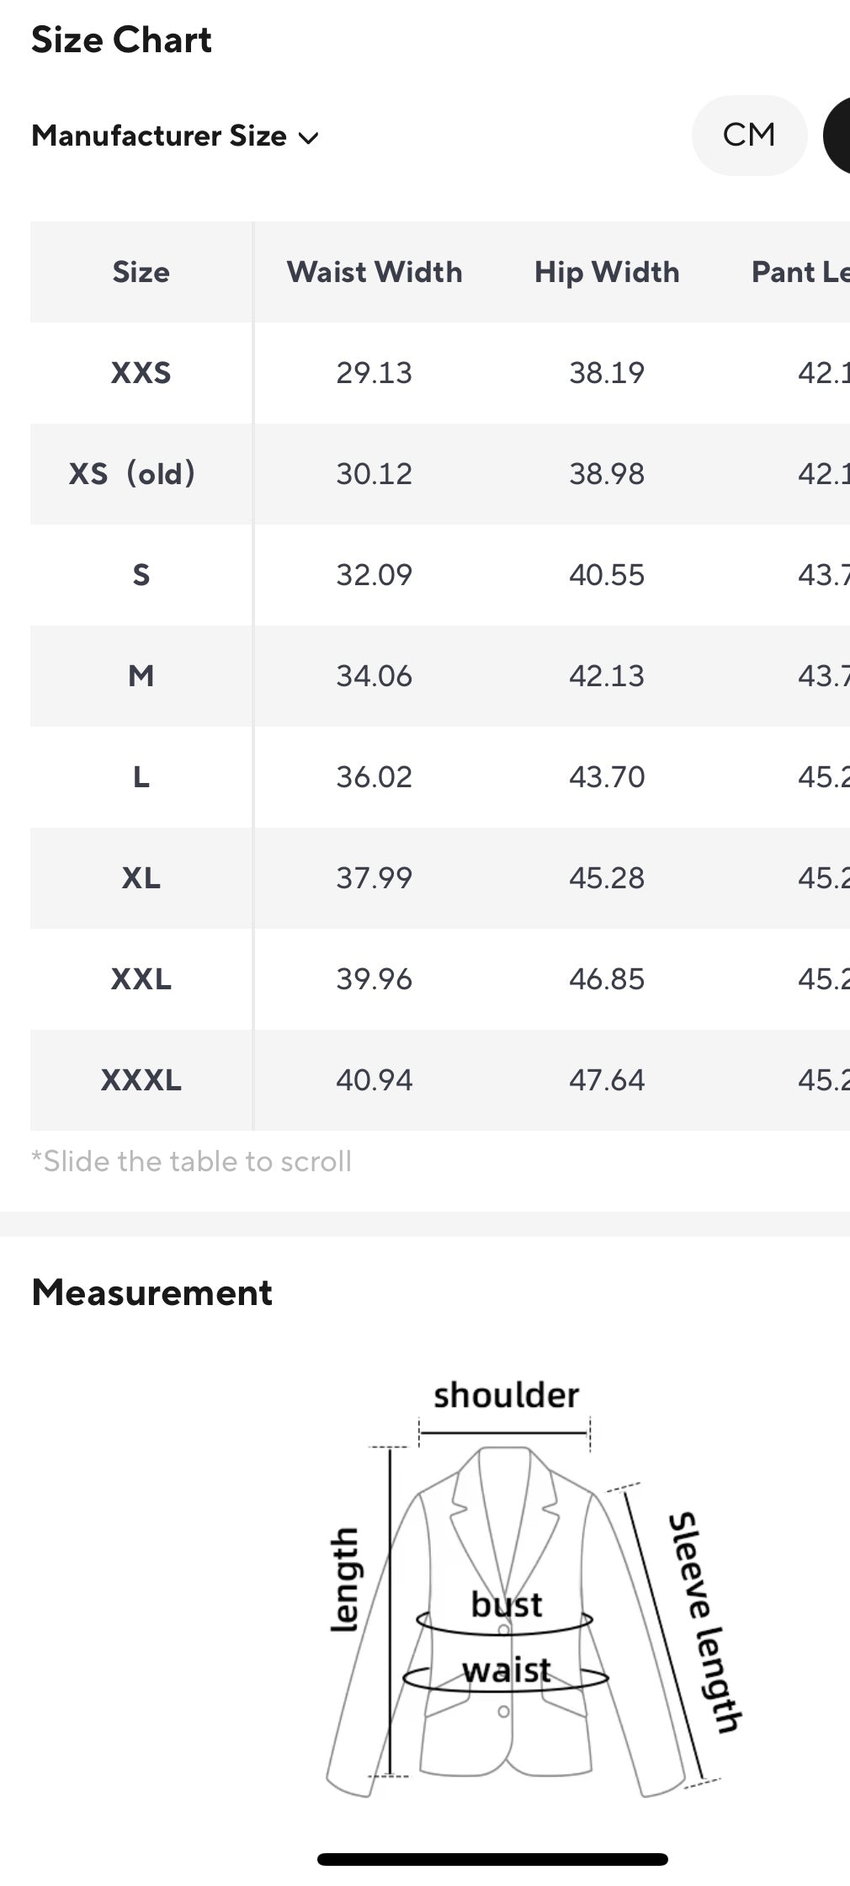This screenshot has width=850, height=1886.
Task: Tap the XL size row label
Action: (x=141, y=877)
